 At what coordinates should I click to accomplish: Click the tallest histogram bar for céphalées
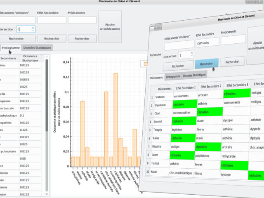(x=115, y=120)
